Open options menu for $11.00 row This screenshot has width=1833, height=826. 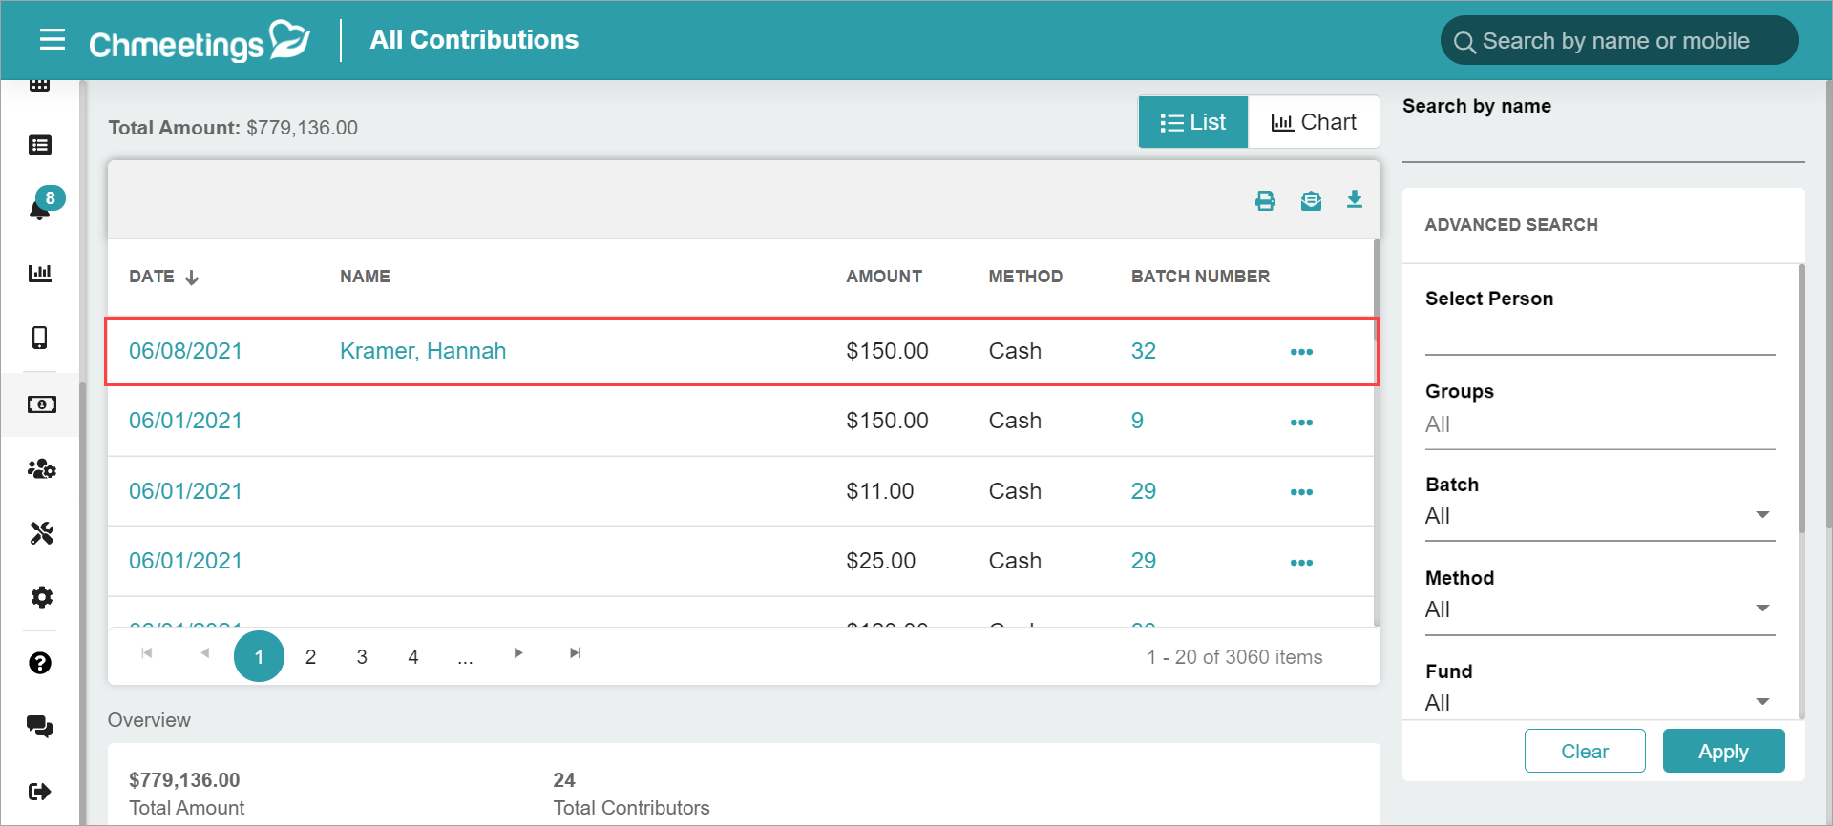(1301, 492)
